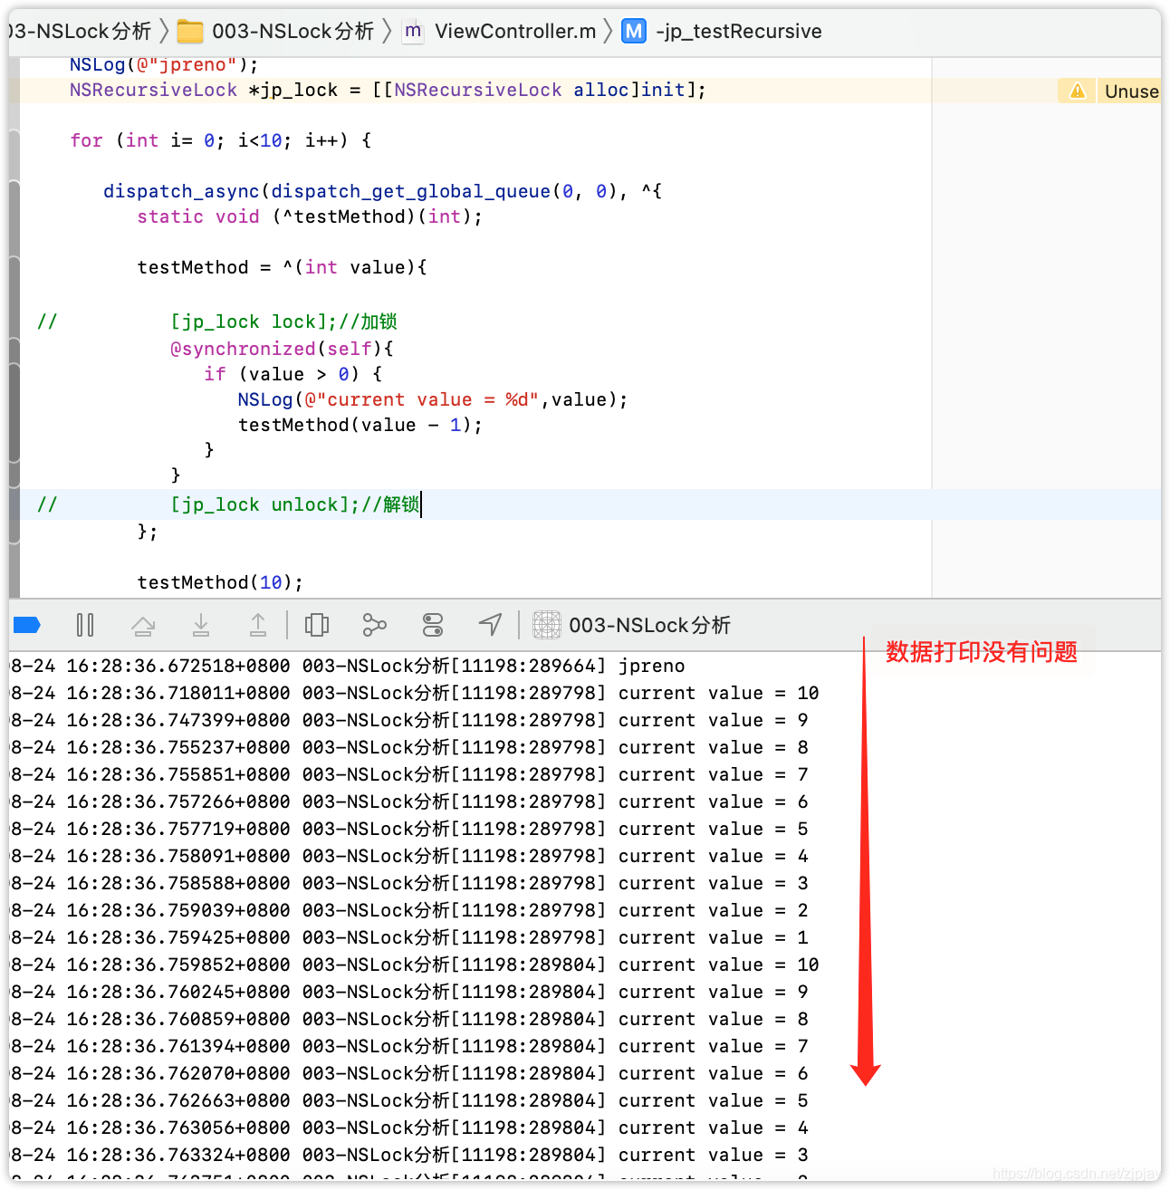Click the Simulate Location arrow icon
This screenshot has height=1190, width=1170.
[490, 624]
